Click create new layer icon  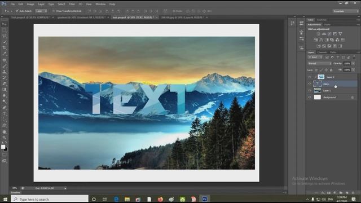(347, 193)
